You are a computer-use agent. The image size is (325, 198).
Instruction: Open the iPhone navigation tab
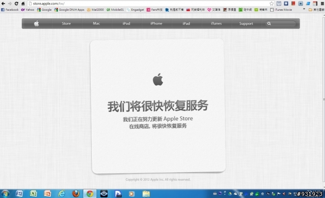[156, 23]
